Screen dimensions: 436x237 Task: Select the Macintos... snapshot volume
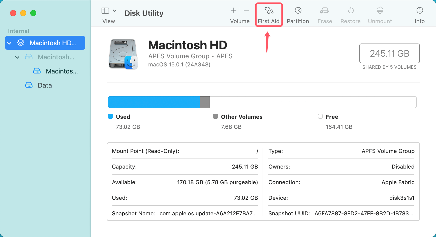[61, 71]
